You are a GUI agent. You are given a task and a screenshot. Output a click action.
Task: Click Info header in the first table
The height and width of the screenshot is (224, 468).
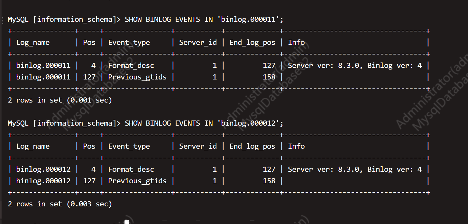[x=296, y=43]
